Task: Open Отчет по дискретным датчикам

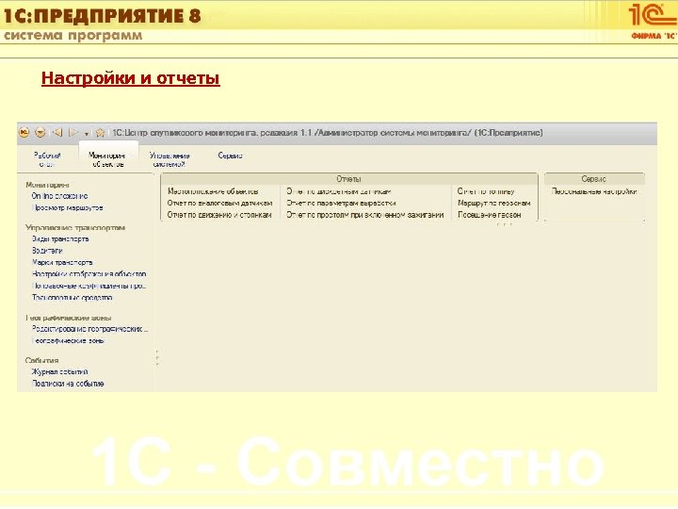Action: [339, 191]
